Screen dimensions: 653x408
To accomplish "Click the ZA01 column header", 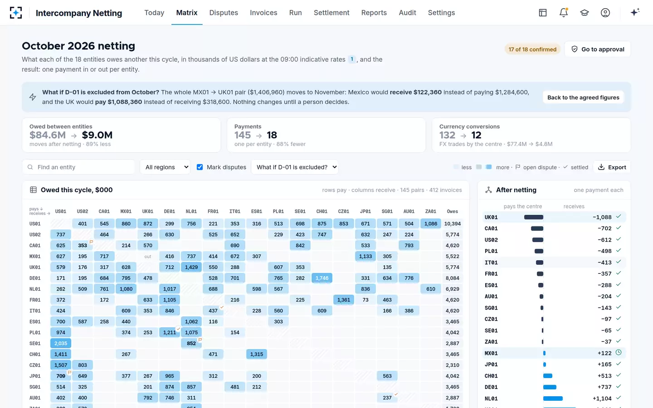I will click(x=431, y=211).
